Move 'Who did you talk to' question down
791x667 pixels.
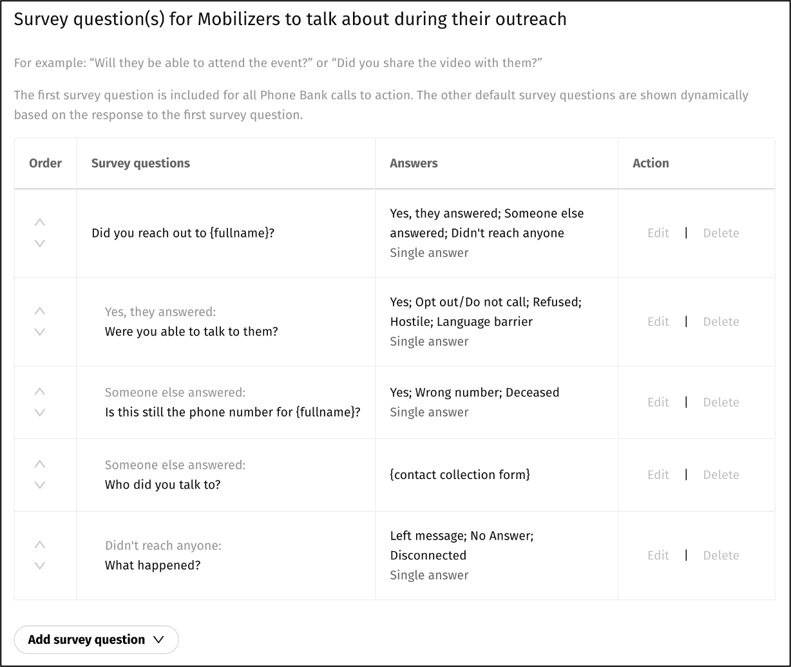click(40, 485)
